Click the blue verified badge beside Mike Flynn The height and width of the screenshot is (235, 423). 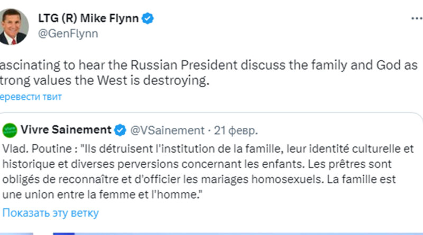[x=149, y=18]
